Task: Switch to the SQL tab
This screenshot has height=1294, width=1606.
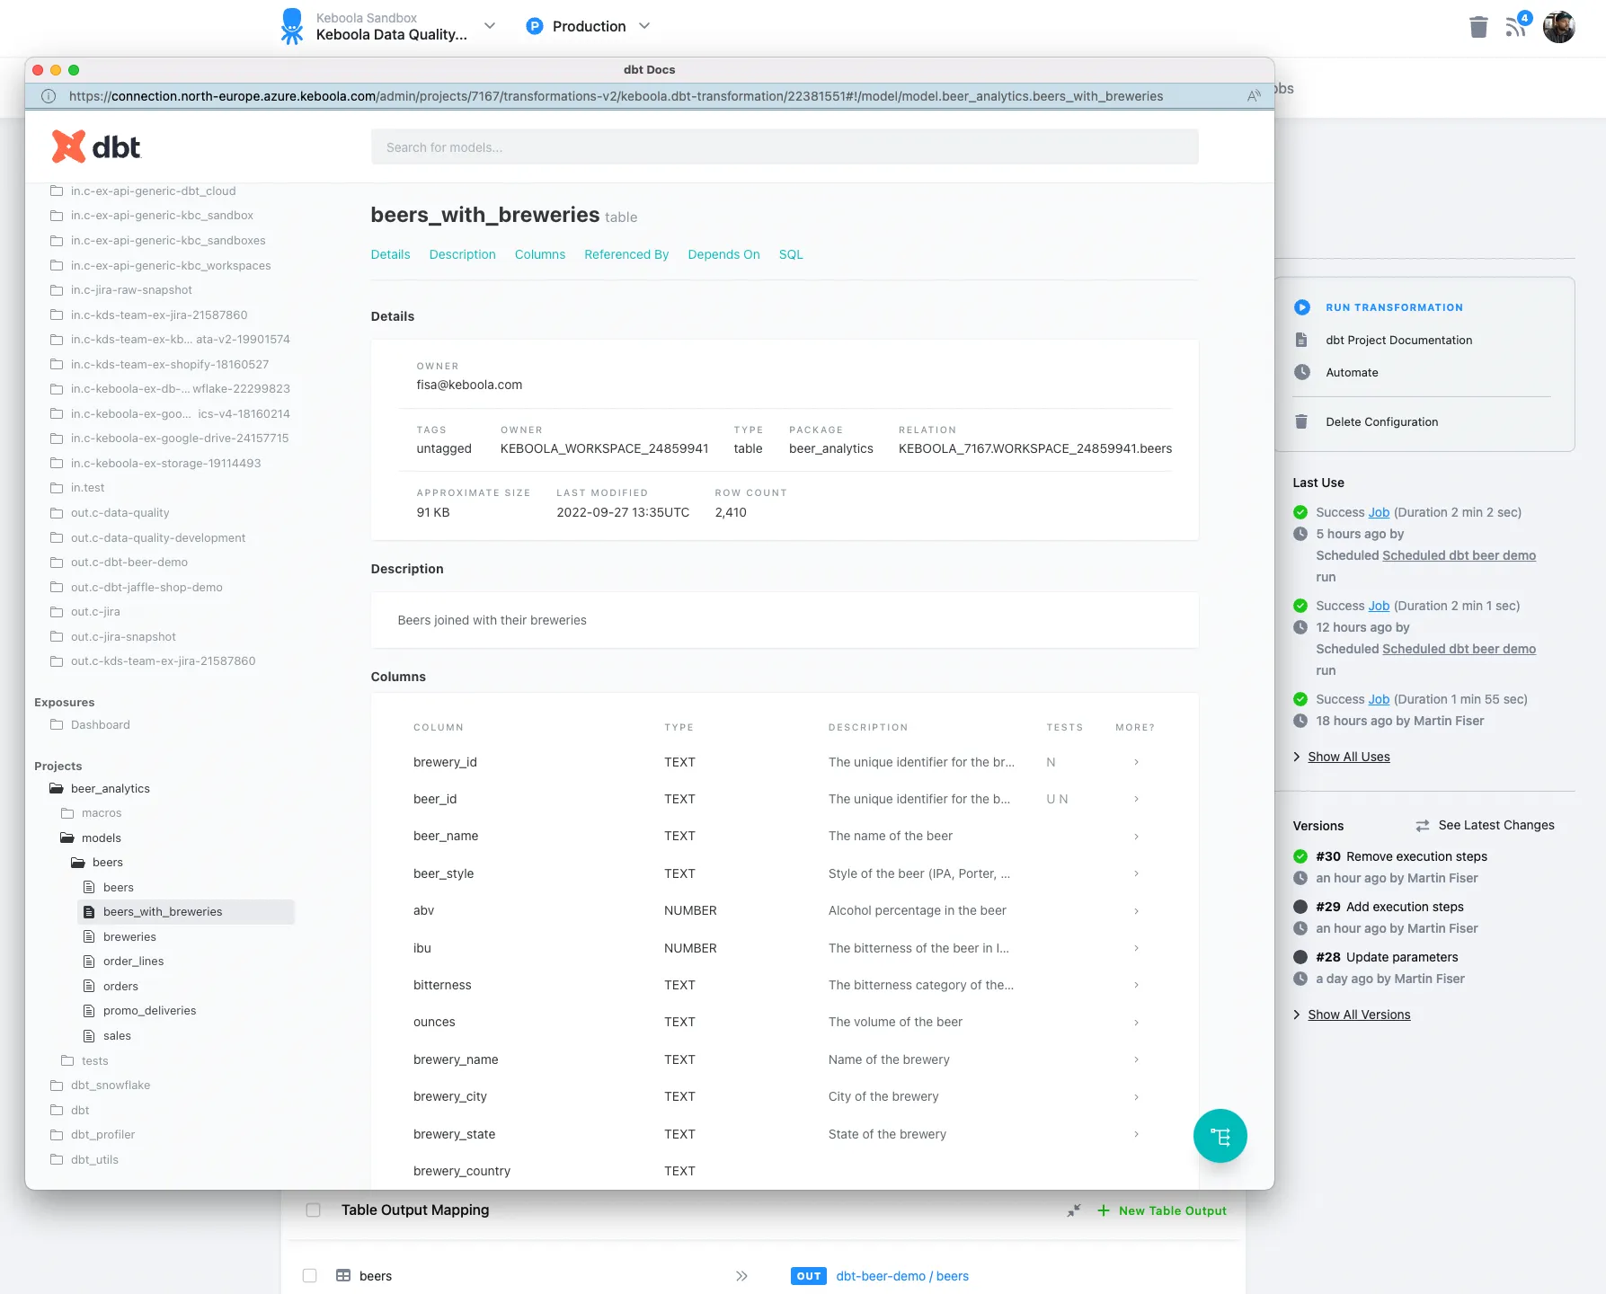Action: coord(791,254)
